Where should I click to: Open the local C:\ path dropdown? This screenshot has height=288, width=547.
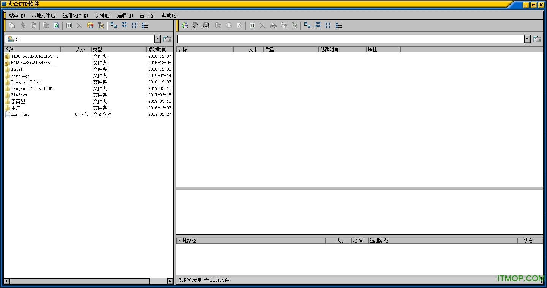[158, 39]
